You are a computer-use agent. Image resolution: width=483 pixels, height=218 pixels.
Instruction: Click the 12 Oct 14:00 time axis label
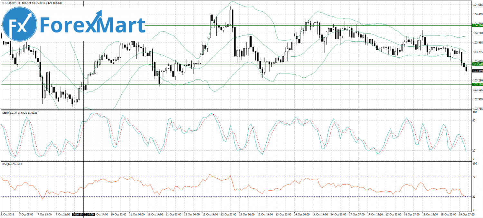(211, 214)
